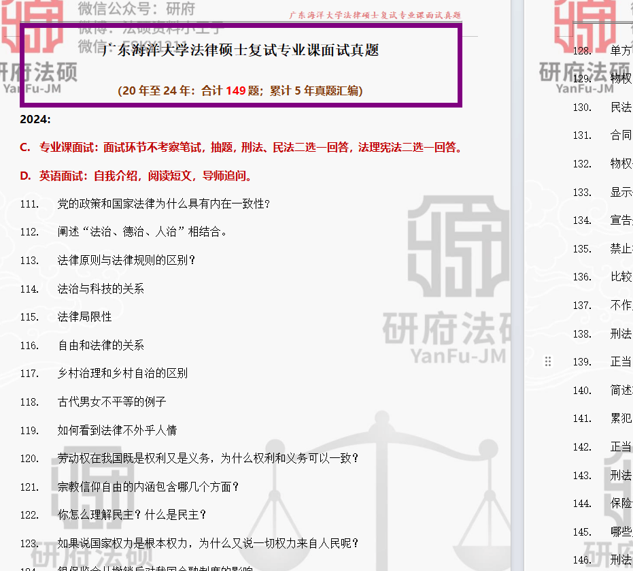Click question 112 阐述“法治、德治、人治”相结合
Image resolution: width=633 pixels, height=571 pixels.
point(124,232)
